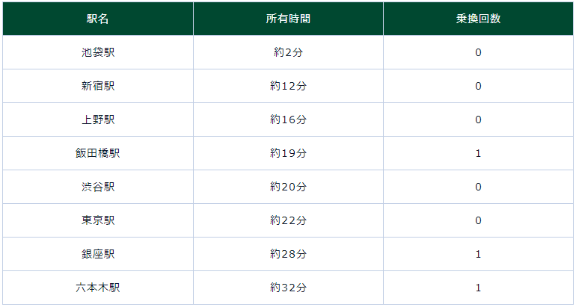576x307 pixels.
Task: Select the 池袋駅 station cell
Action: click(x=98, y=52)
